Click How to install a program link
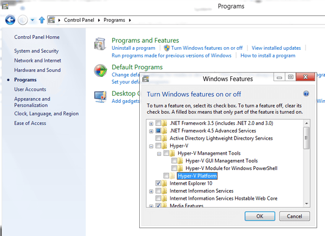Viewport: 325px width, 236px height. 268,56
